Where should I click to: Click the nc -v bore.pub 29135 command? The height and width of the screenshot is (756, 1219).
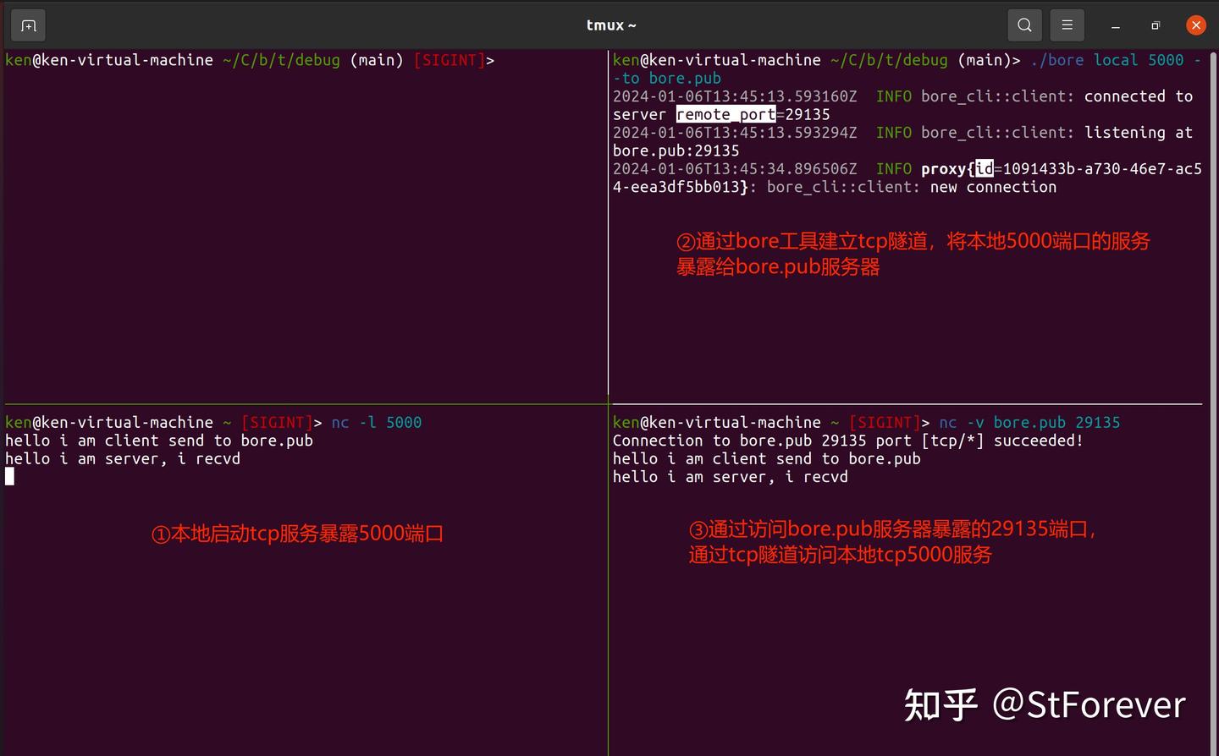pos(1031,422)
